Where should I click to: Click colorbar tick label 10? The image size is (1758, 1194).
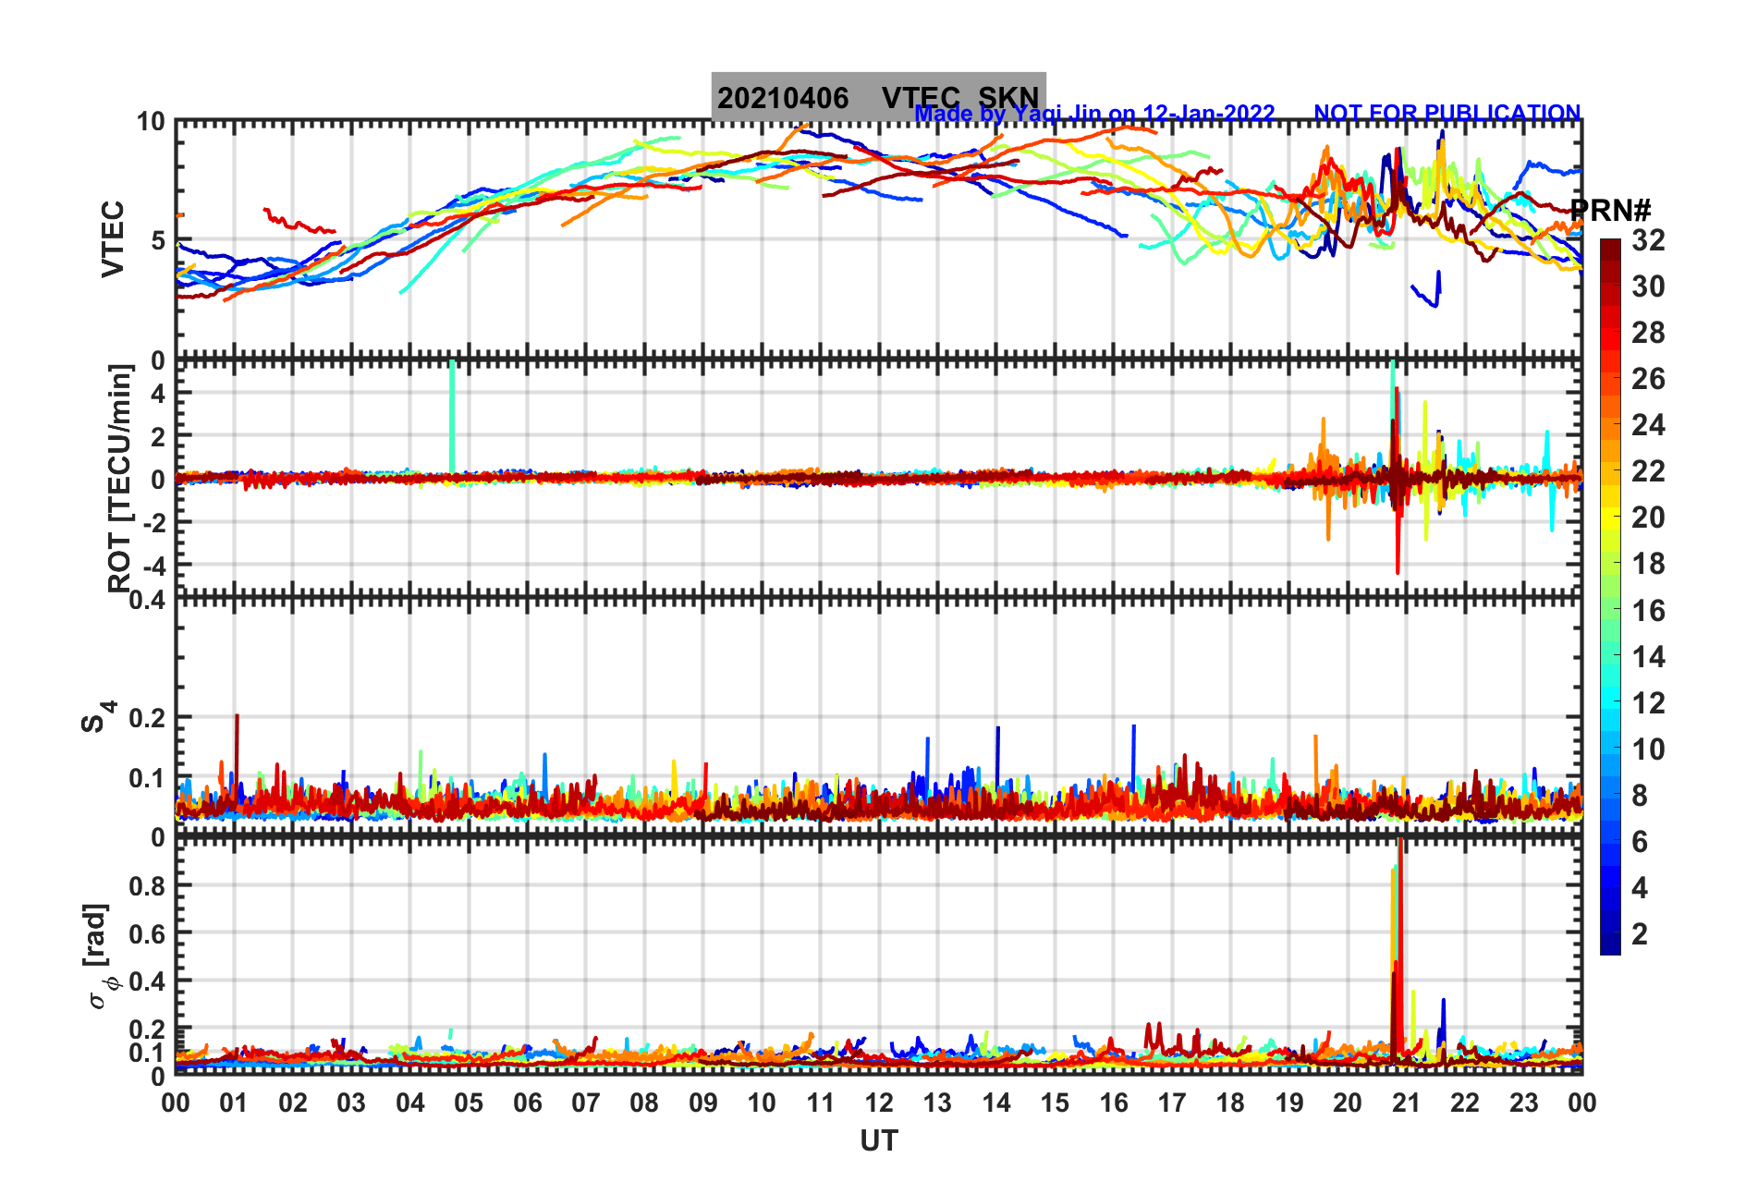point(1648,749)
